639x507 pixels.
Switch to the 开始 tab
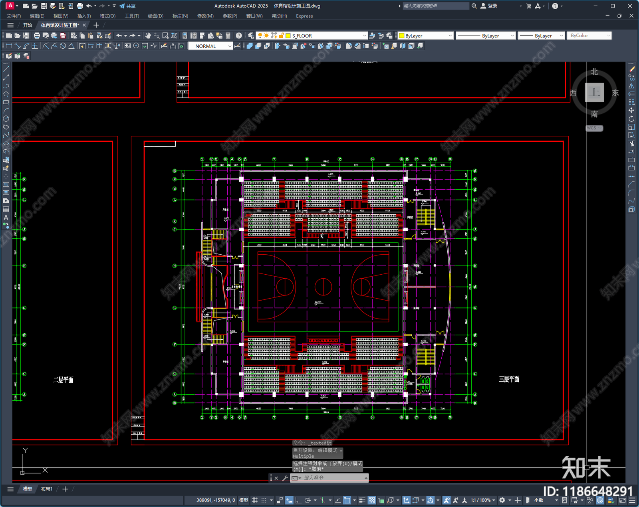click(x=28, y=25)
